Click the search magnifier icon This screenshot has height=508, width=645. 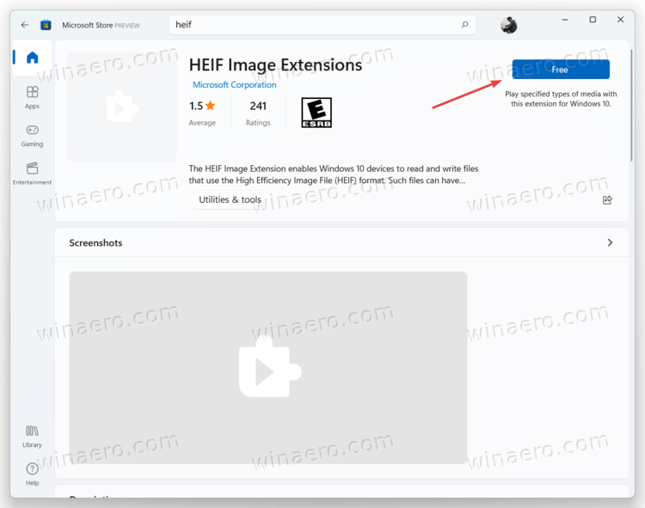(464, 25)
